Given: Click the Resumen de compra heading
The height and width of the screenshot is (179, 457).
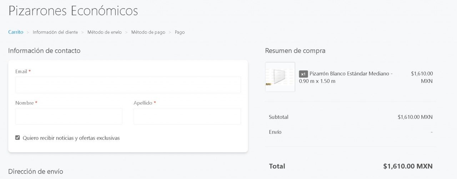Looking at the screenshot, I should coord(295,51).
